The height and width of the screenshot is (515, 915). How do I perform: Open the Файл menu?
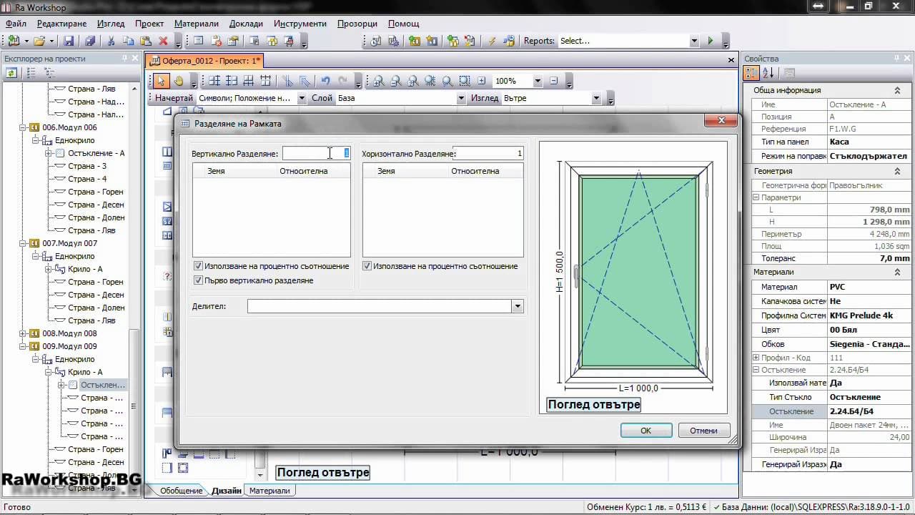tap(16, 24)
